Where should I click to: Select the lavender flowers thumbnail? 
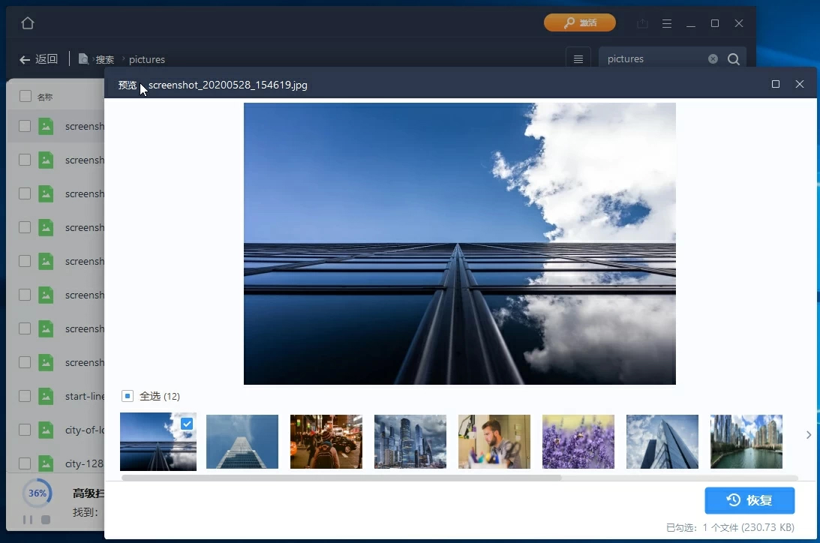[x=578, y=442]
